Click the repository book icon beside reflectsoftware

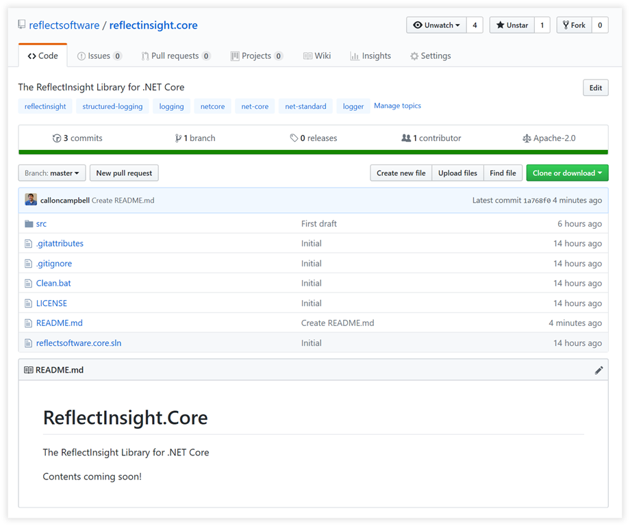click(x=22, y=25)
